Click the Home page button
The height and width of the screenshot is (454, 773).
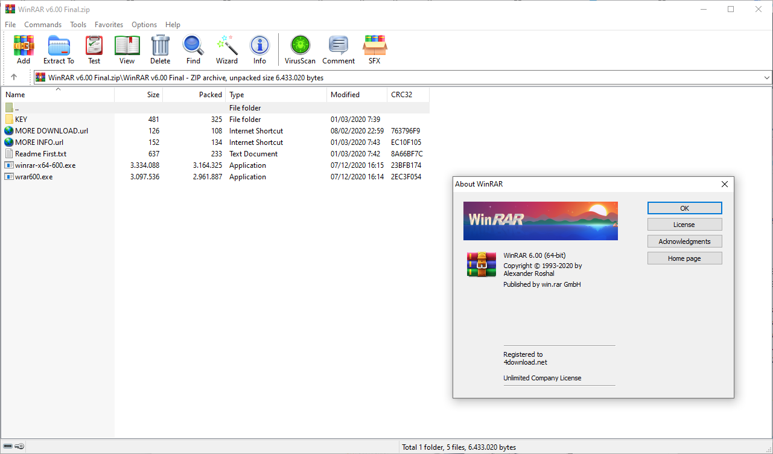point(684,258)
